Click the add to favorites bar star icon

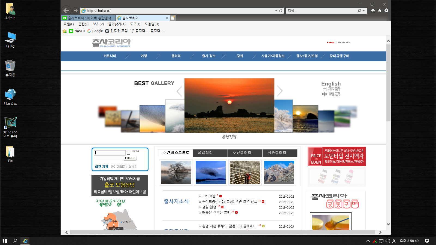pos(65,31)
